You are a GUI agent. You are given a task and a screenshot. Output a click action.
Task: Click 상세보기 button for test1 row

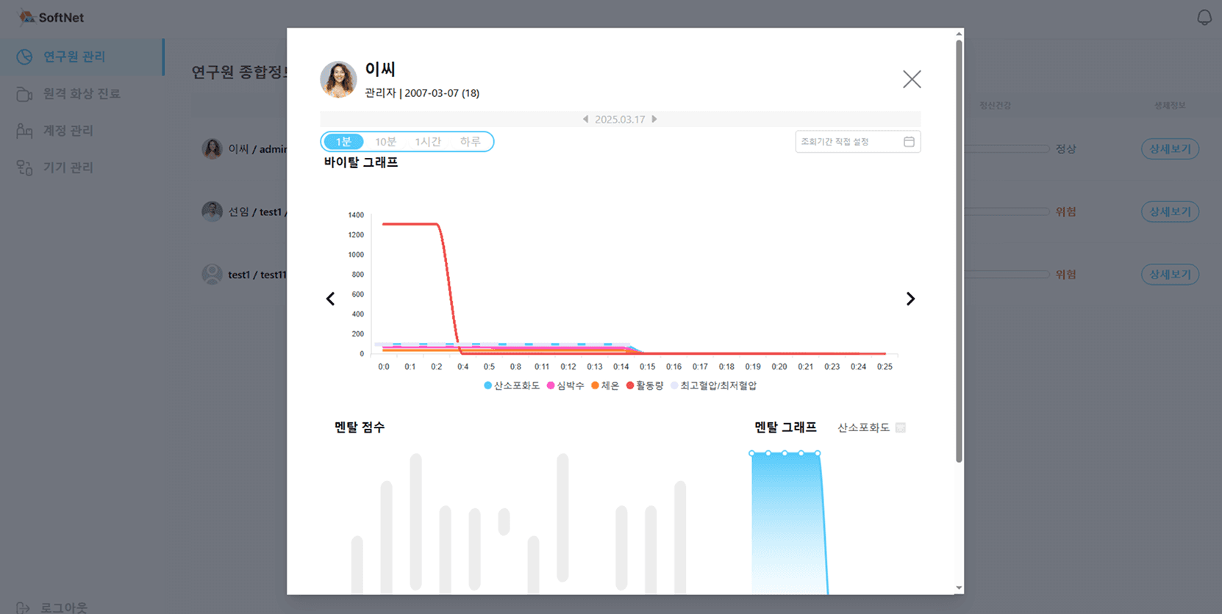[1169, 275]
